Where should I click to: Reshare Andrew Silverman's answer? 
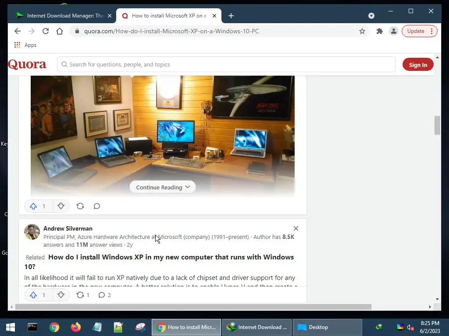pos(82,295)
